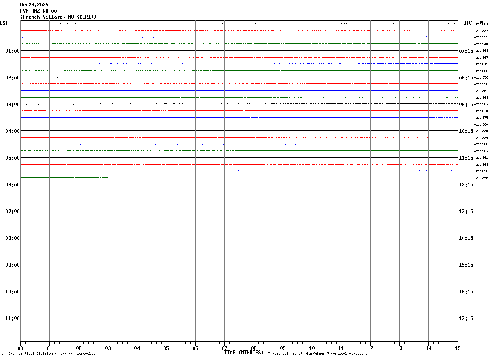
Task: Click the station code FVM HNZ NM 00
Action: point(38,11)
